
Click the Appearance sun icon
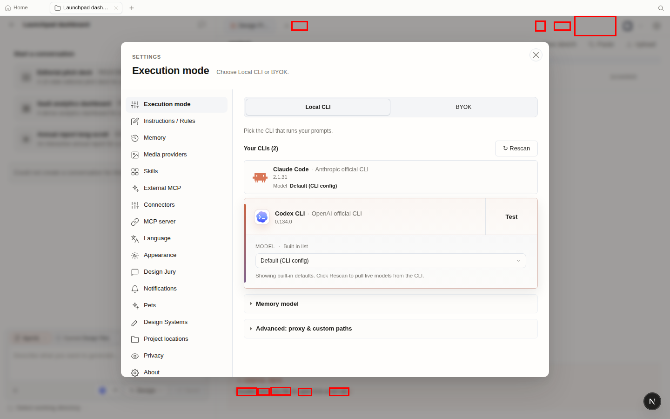[135, 256]
